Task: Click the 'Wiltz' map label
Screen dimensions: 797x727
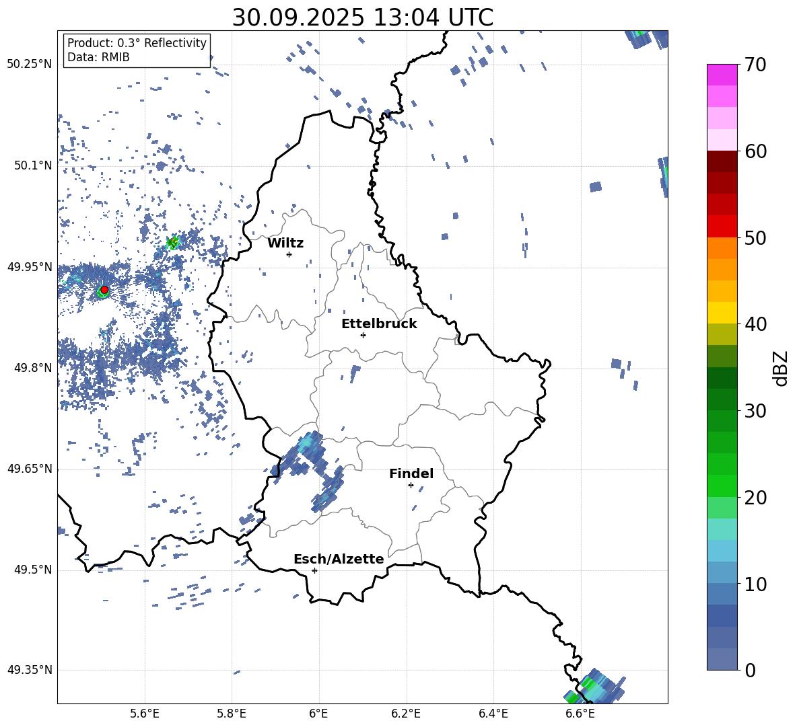Action: coord(285,243)
